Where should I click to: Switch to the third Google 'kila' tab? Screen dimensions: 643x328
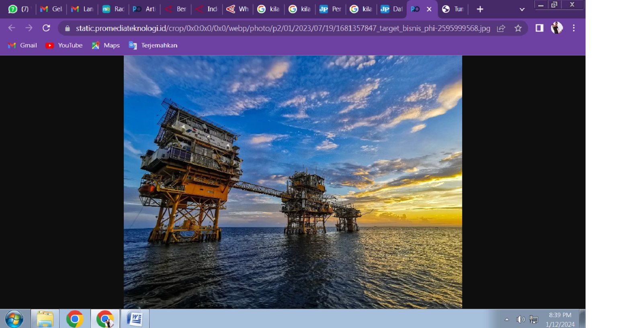(362, 9)
